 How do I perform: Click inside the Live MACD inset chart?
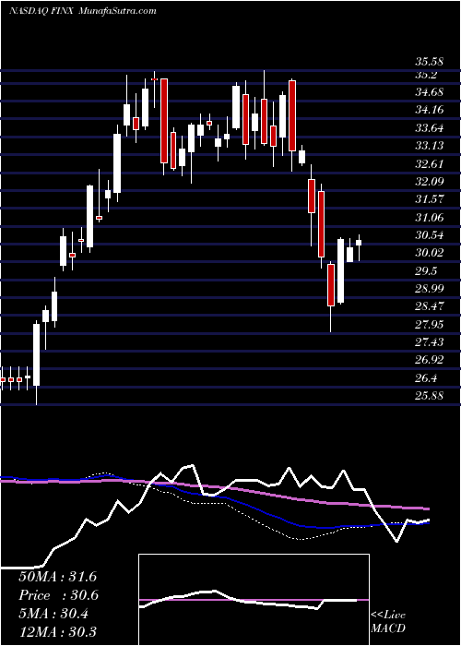point(254,600)
